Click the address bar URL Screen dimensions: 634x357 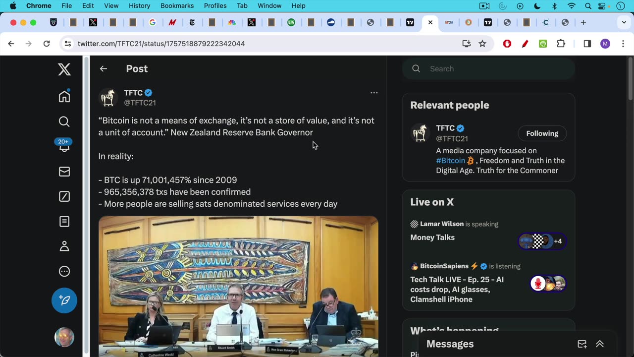click(161, 44)
